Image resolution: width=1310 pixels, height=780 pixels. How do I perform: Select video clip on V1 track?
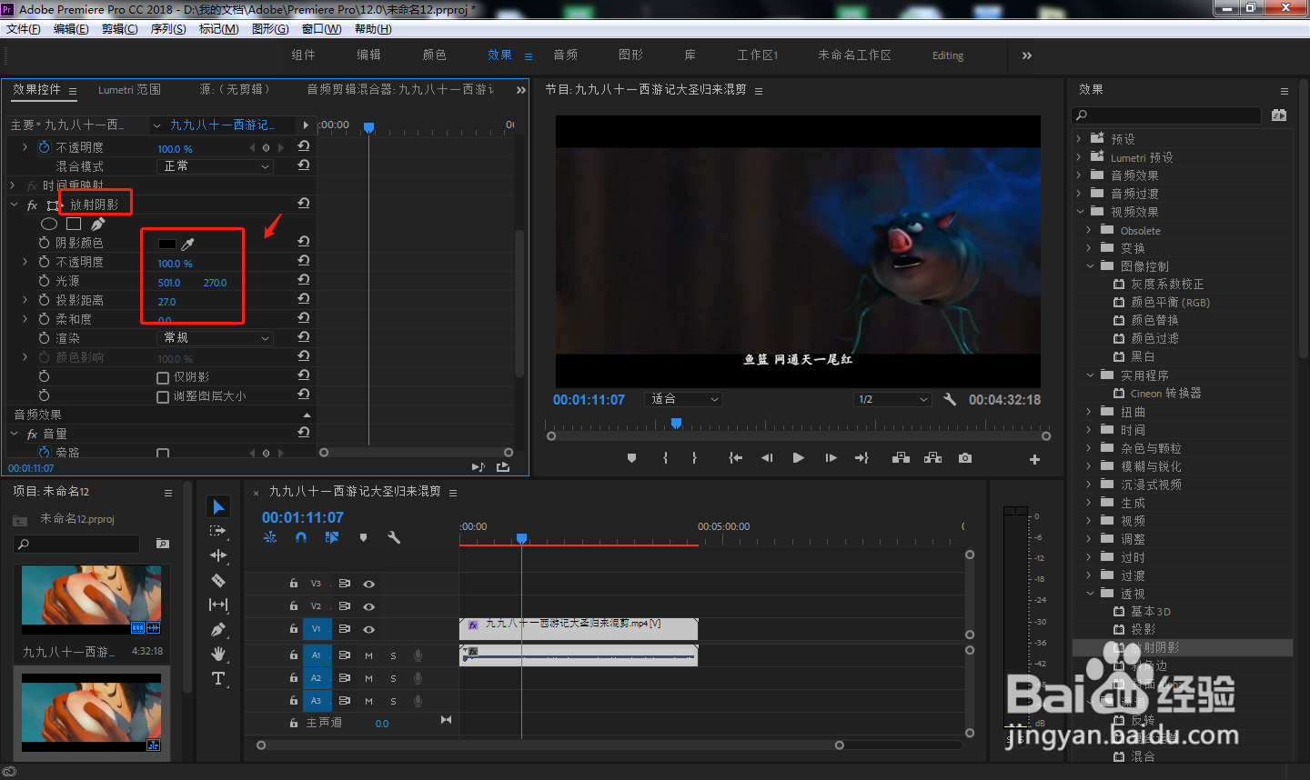click(579, 628)
